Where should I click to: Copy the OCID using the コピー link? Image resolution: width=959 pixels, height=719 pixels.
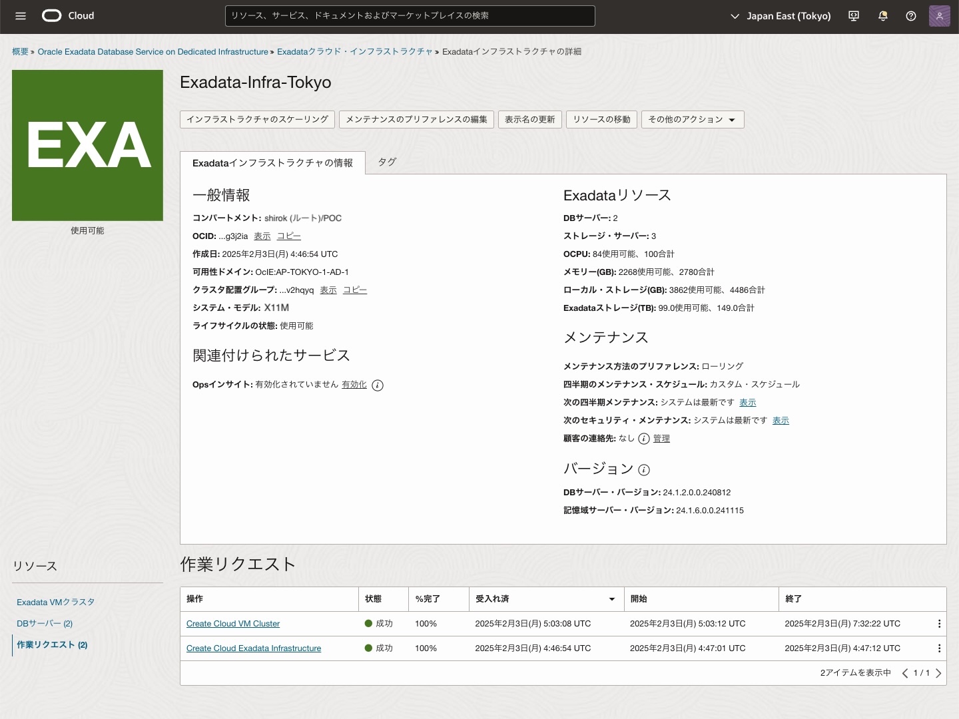point(288,236)
